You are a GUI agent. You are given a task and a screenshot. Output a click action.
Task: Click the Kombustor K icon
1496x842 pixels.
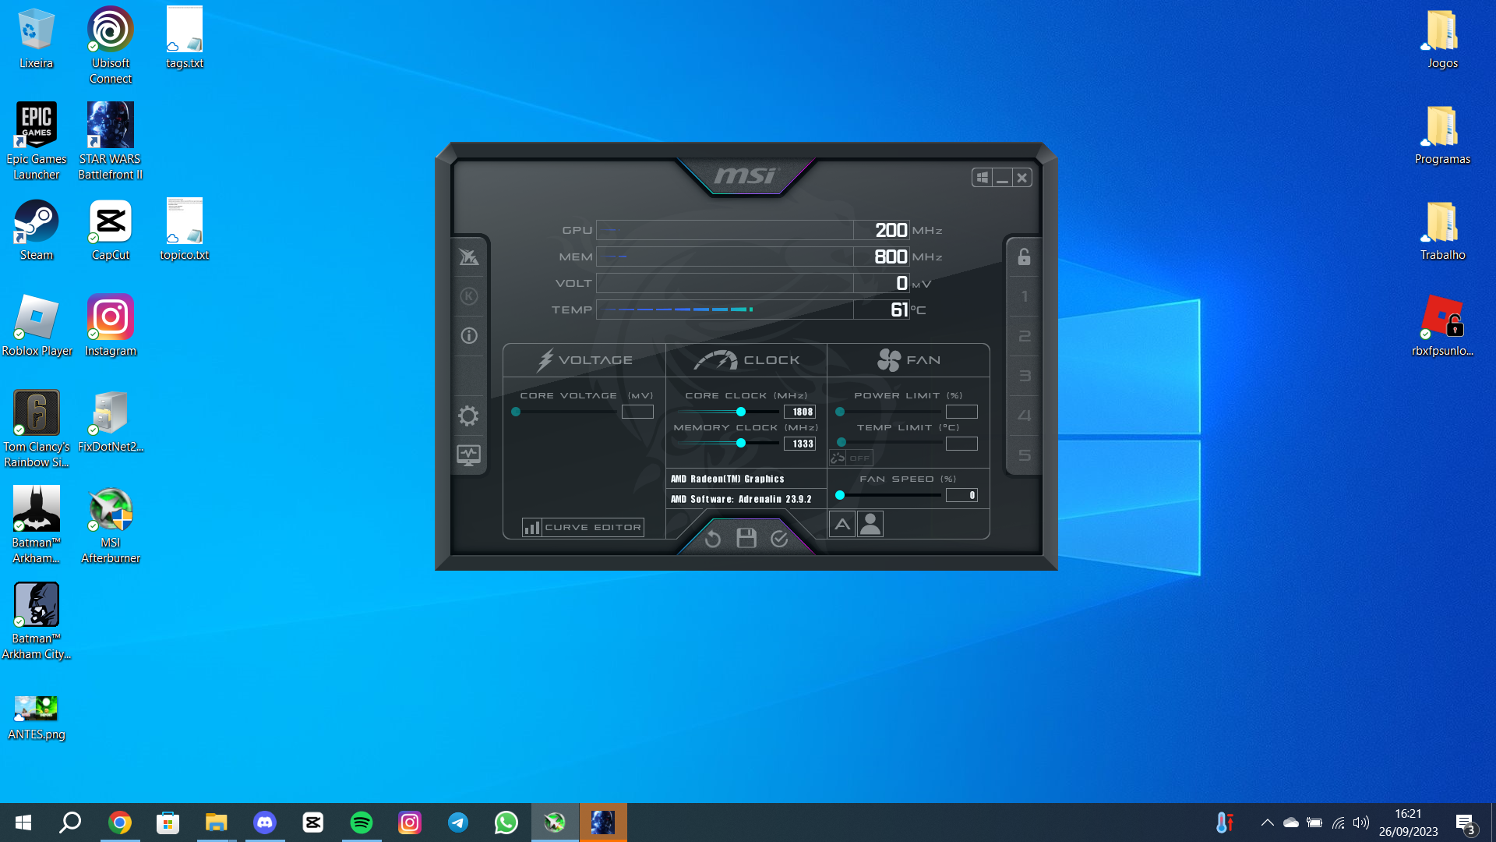point(468,296)
